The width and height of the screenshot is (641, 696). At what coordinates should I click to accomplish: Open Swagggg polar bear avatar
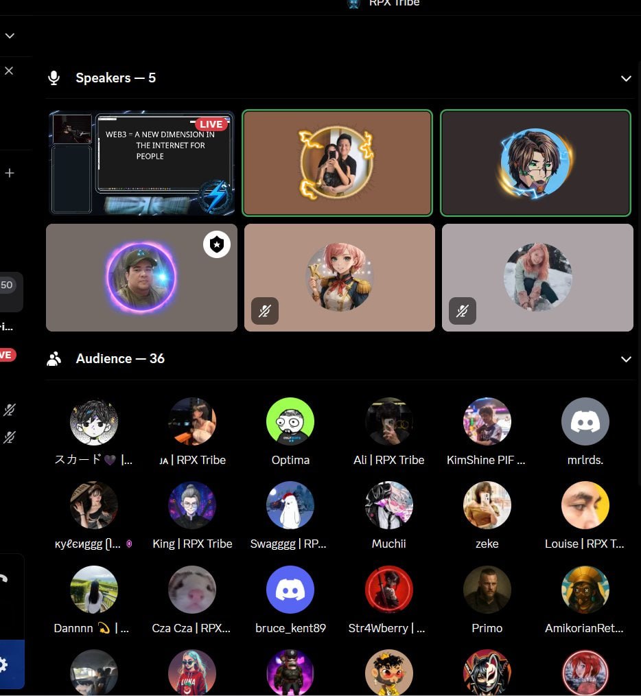[290, 505]
